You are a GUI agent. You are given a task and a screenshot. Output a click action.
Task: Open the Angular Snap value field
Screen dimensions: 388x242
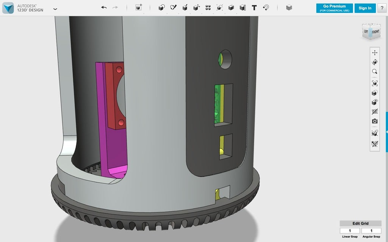click(371, 231)
